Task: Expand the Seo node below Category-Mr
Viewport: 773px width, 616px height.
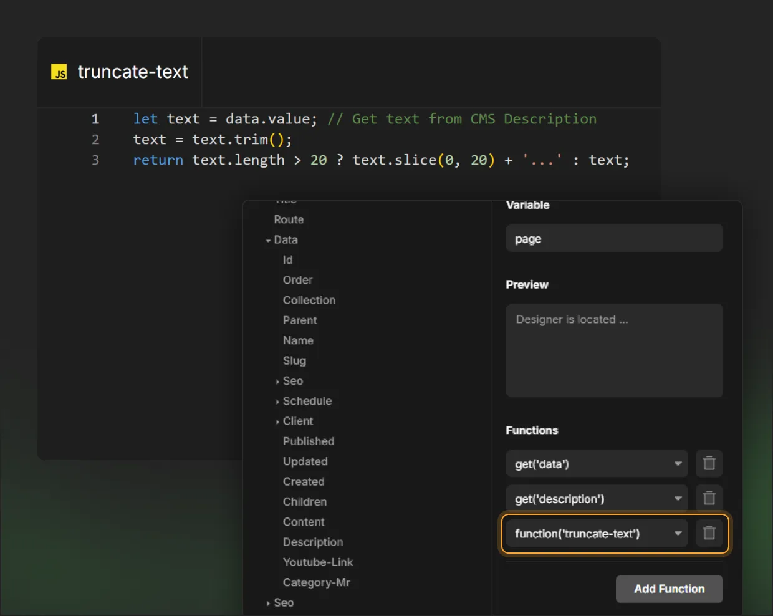Action: click(x=268, y=603)
